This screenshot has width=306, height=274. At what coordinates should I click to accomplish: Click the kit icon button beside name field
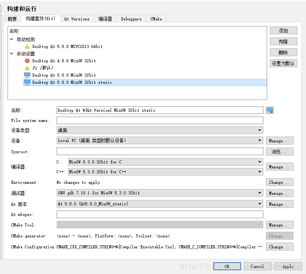[270, 110]
